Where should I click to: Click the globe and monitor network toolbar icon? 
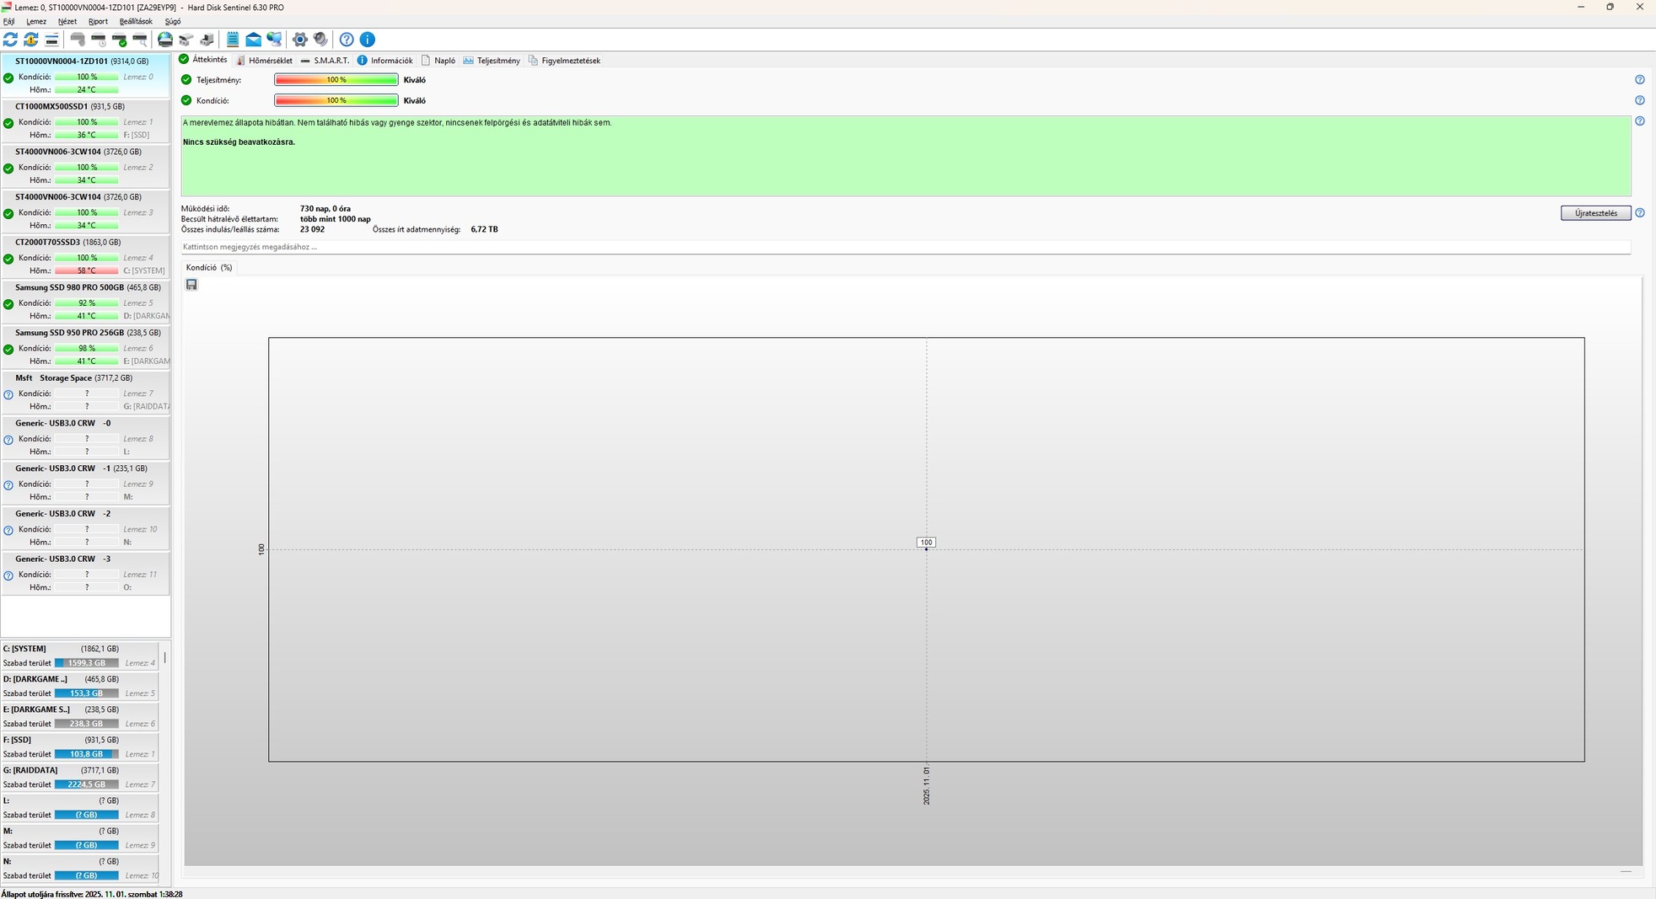pyautogui.click(x=274, y=40)
